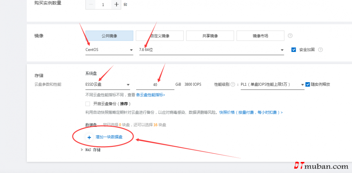Image resolution: width=352 pixels, height=173 pixels.
Task: Click the plus icon to add data disk
Action: pyautogui.click(x=89, y=137)
